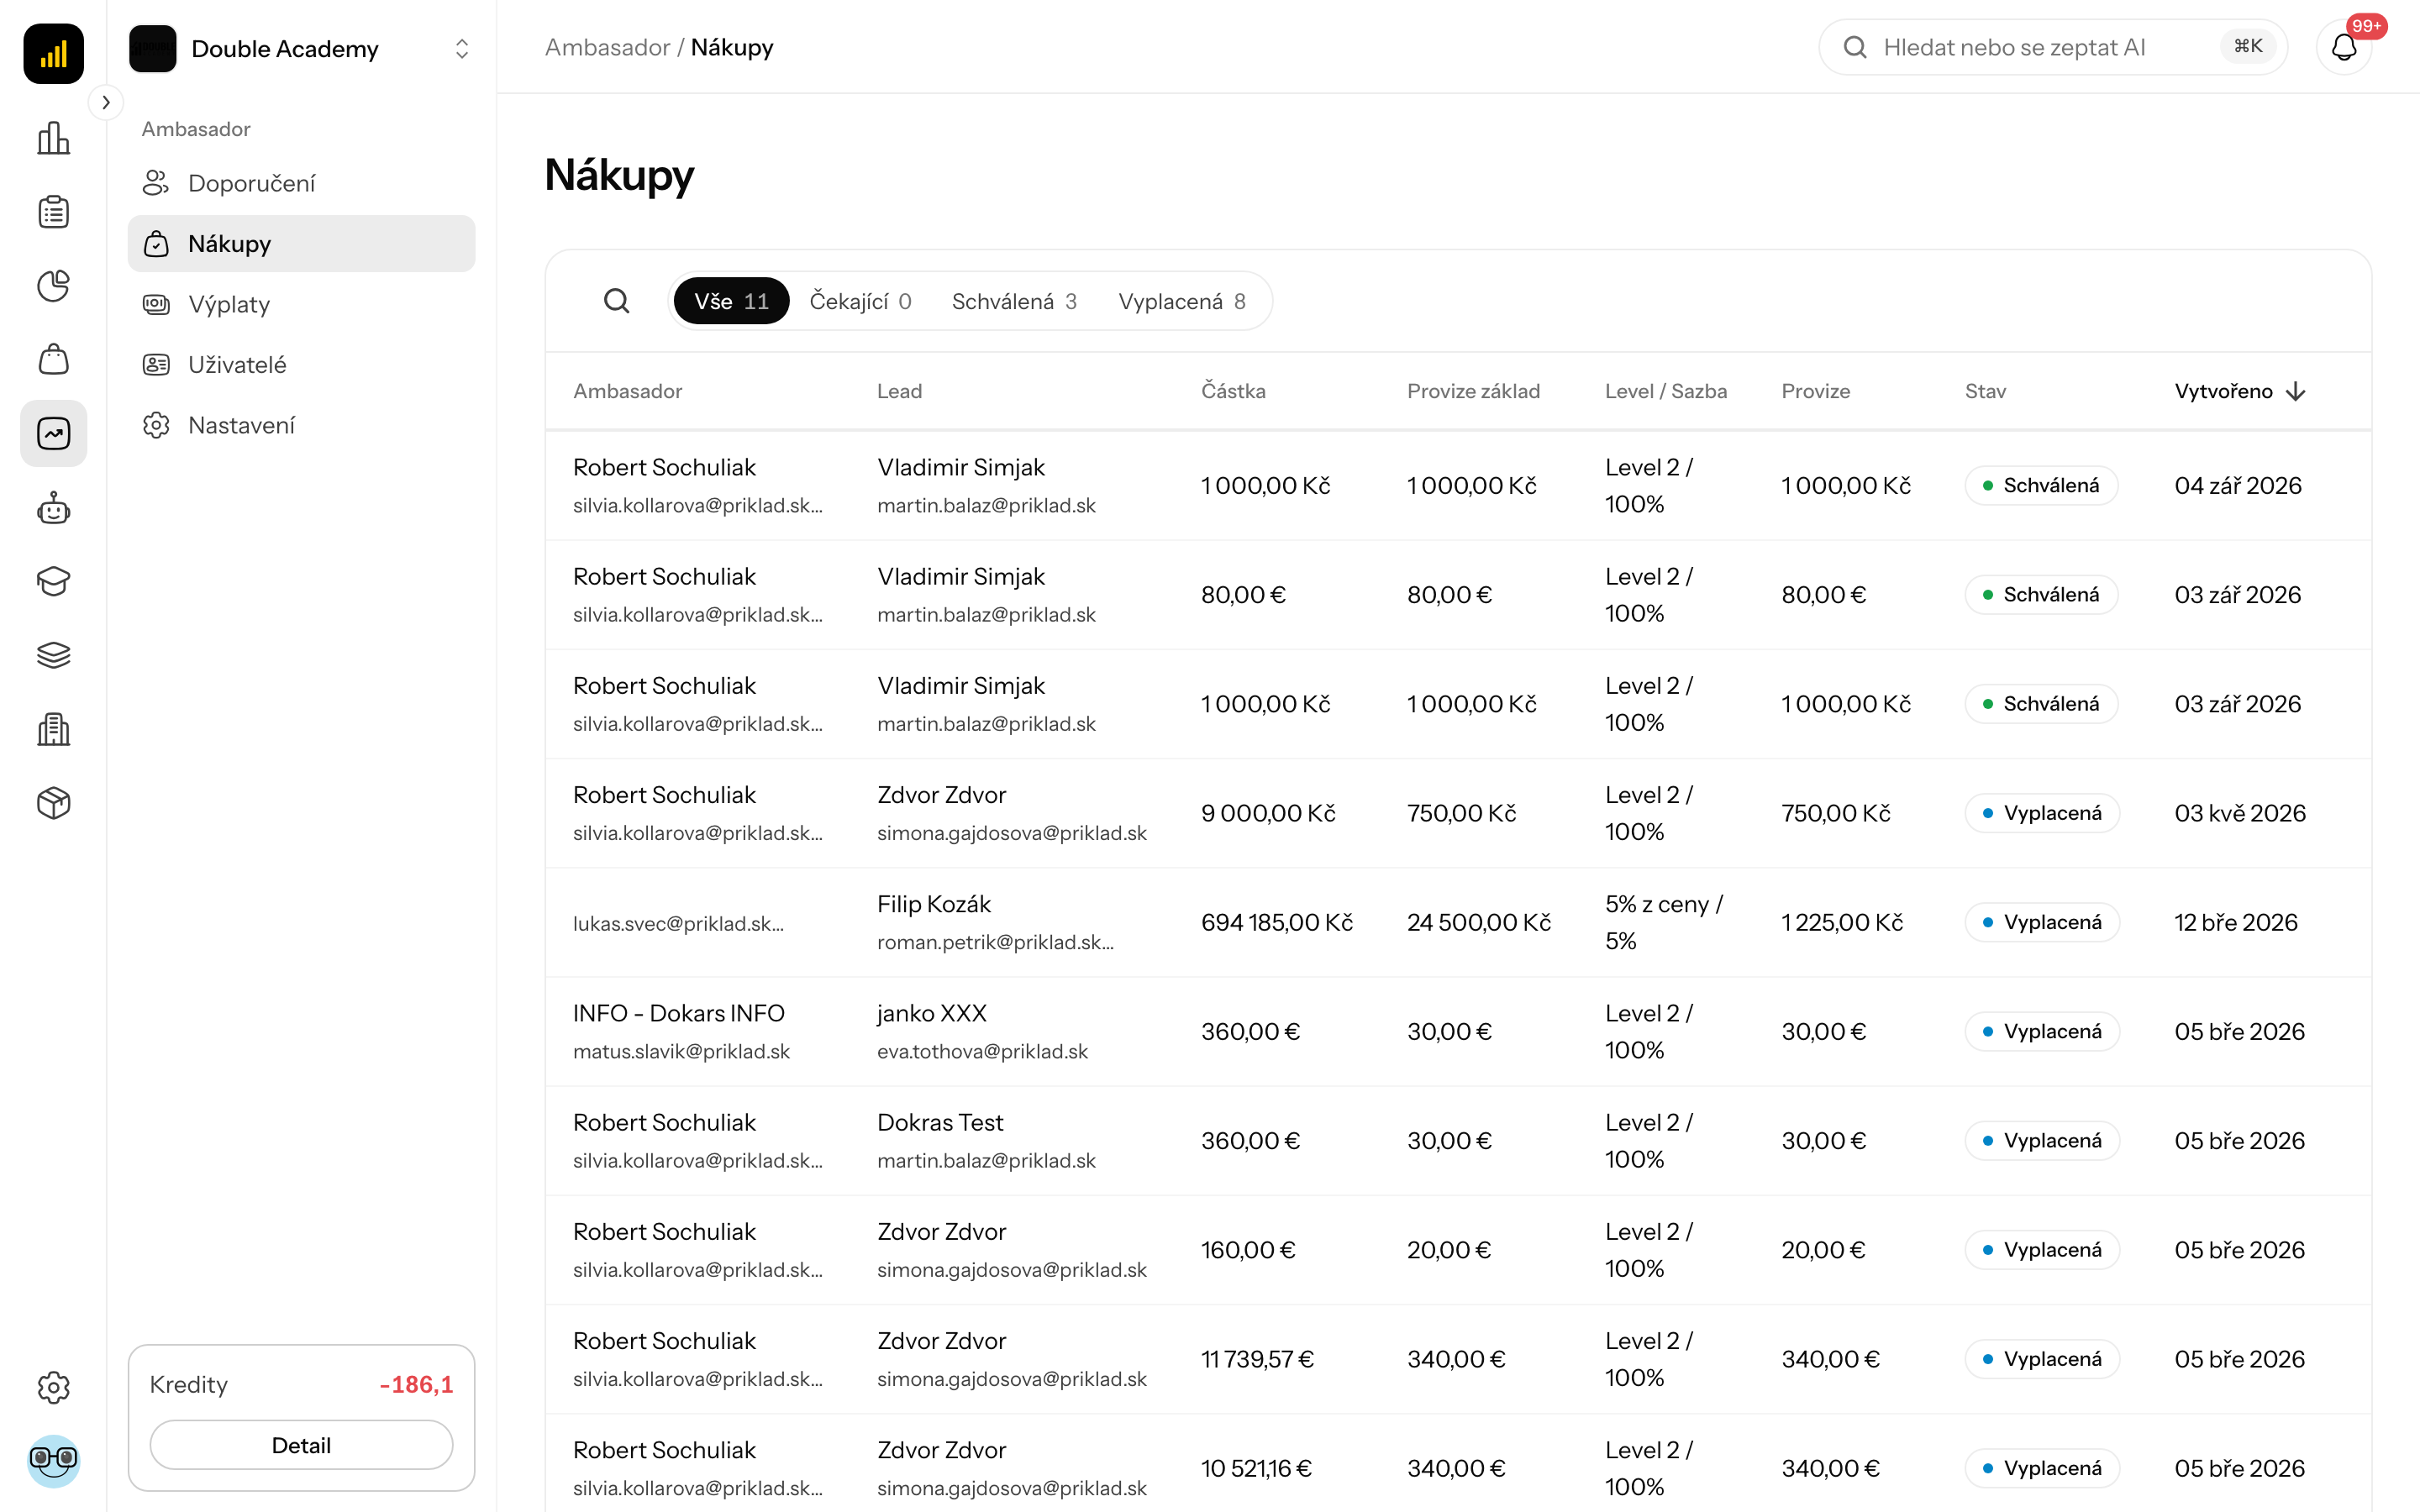This screenshot has height=1512, width=2420.
Task: Go to Doporučení in the sidebar
Action: click(x=301, y=183)
